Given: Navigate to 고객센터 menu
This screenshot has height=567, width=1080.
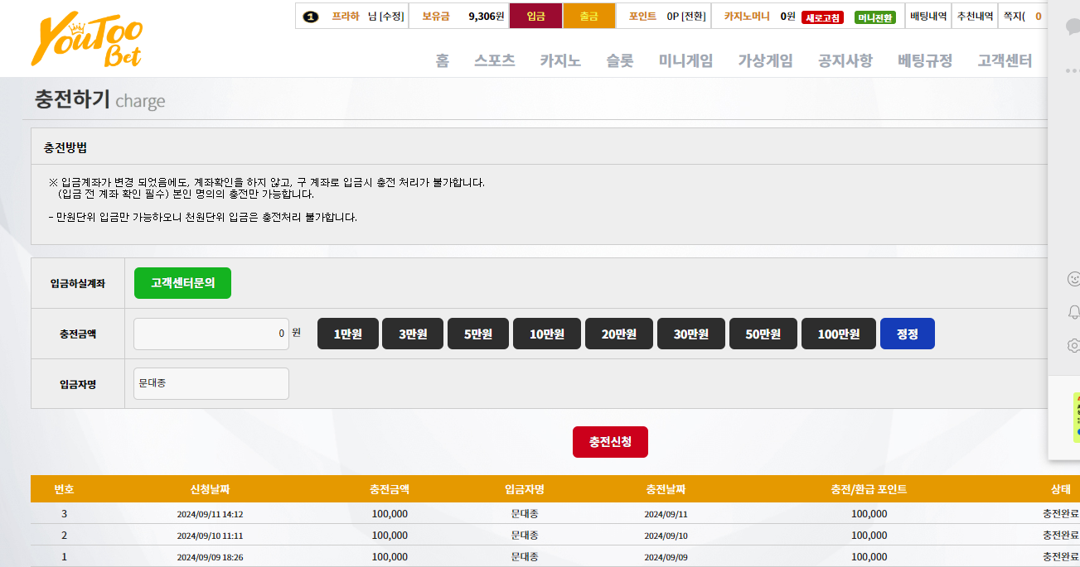Looking at the screenshot, I should coord(1005,60).
